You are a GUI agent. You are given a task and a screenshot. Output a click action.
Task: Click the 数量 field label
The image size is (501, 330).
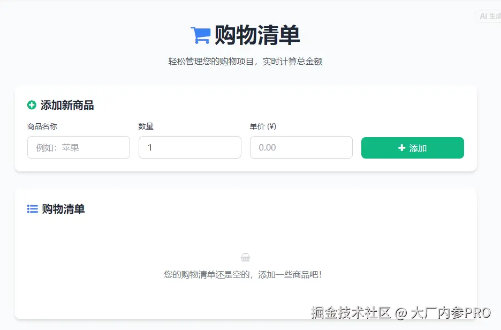pos(146,126)
